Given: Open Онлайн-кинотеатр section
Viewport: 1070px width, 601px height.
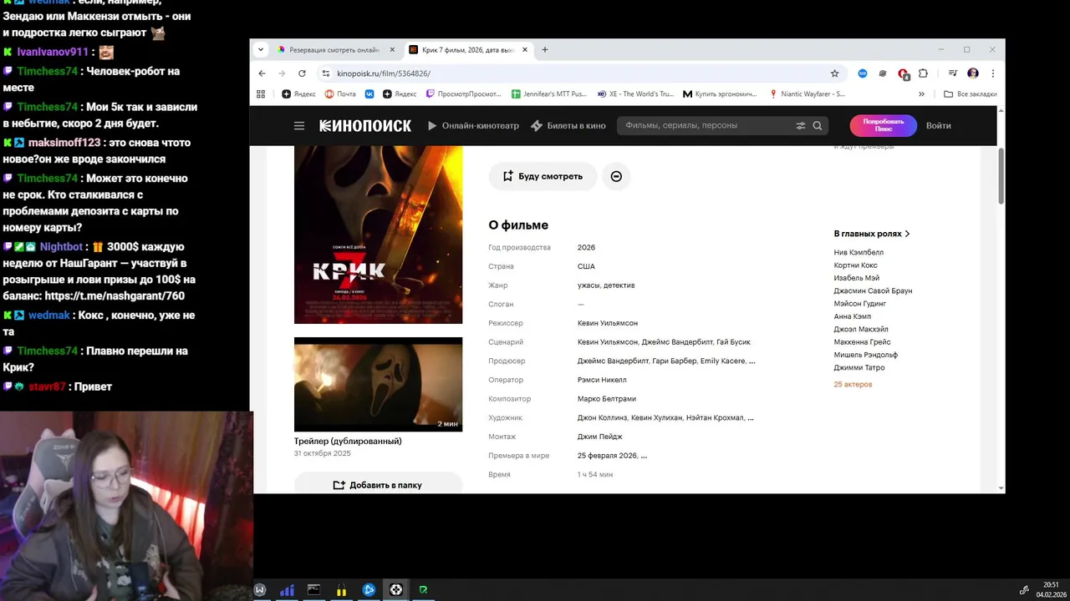Looking at the screenshot, I should tap(473, 126).
